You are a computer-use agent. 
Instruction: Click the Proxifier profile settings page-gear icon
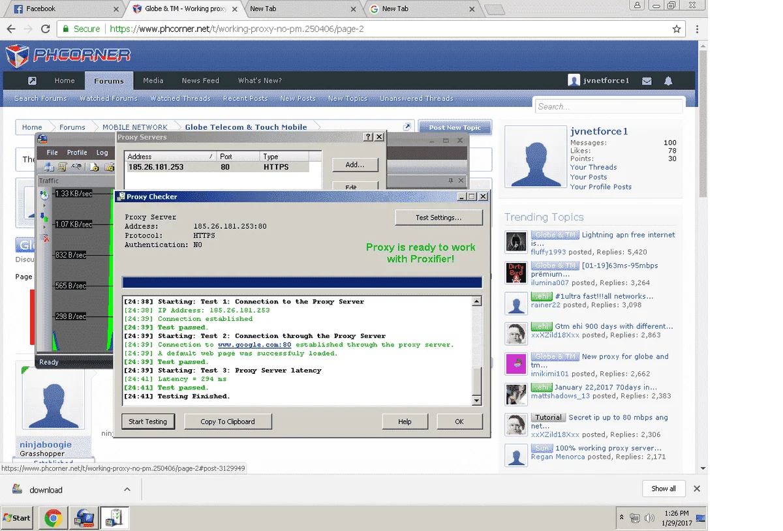95,167
